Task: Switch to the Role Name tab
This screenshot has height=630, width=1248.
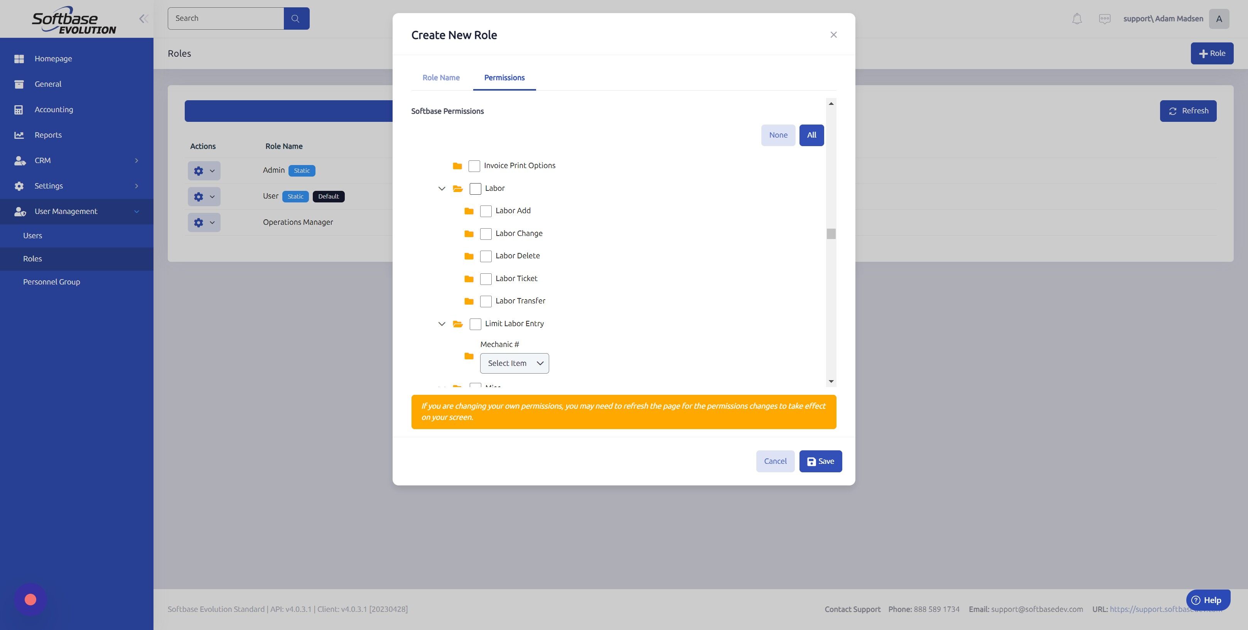Action: [x=440, y=77]
